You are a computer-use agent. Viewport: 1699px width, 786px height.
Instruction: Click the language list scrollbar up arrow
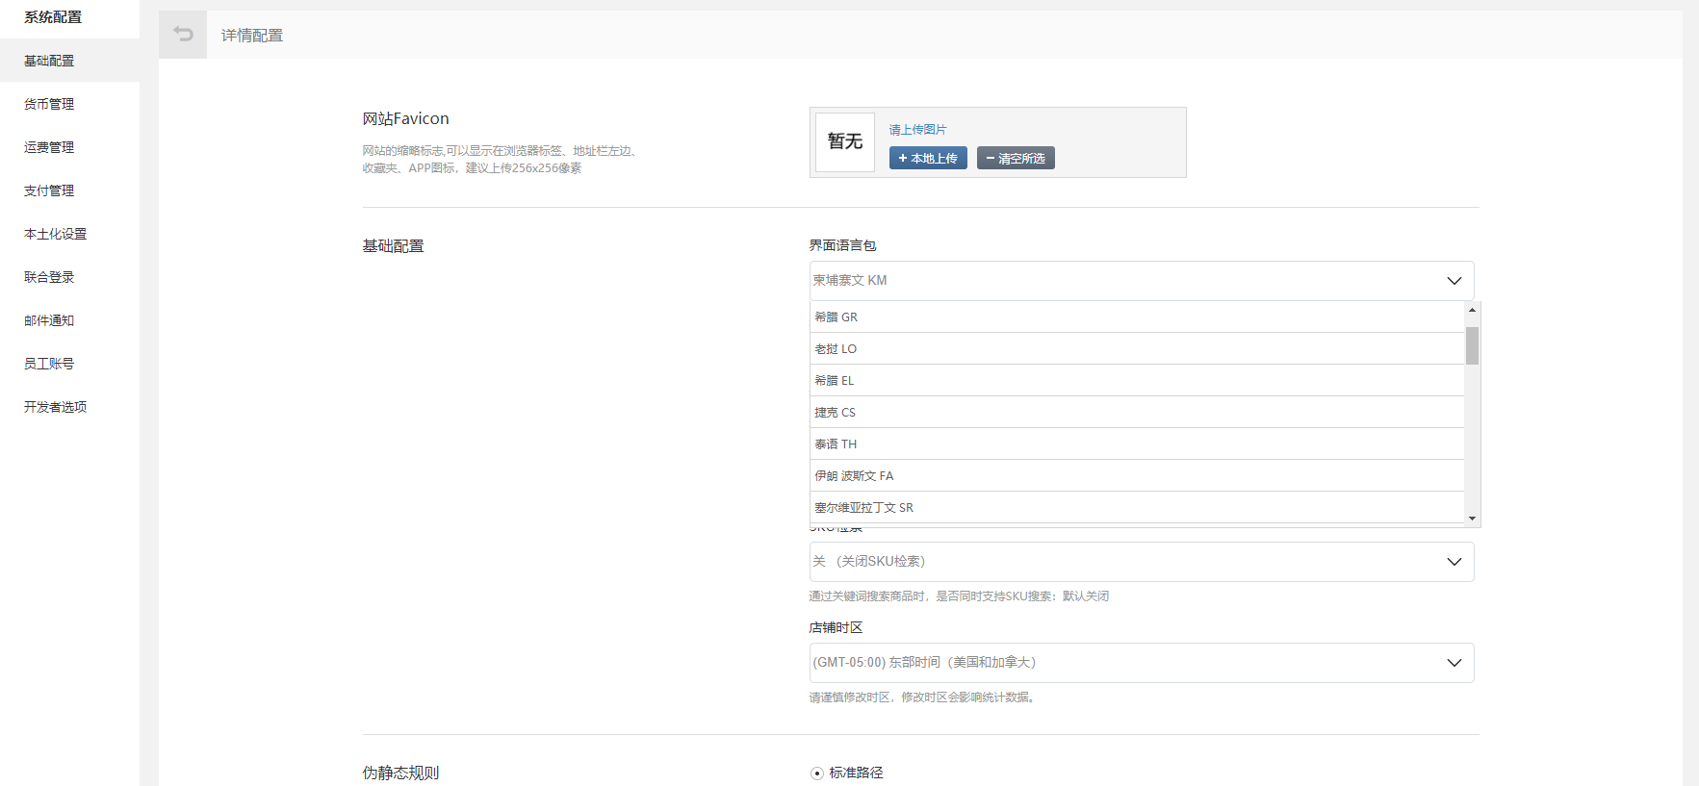click(1472, 310)
